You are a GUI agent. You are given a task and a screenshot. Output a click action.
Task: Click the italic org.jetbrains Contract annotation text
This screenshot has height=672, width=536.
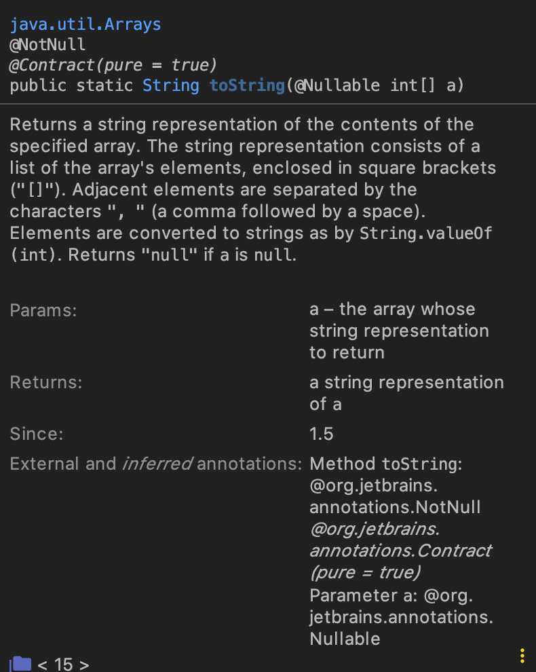pos(400,550)
